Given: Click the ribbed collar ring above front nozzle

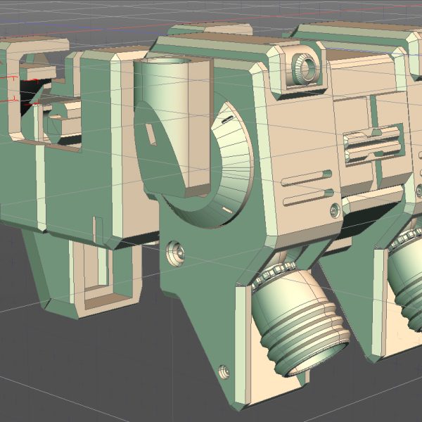Looking at the screenshot, I should pyautogui.click(x=278, y=271).
